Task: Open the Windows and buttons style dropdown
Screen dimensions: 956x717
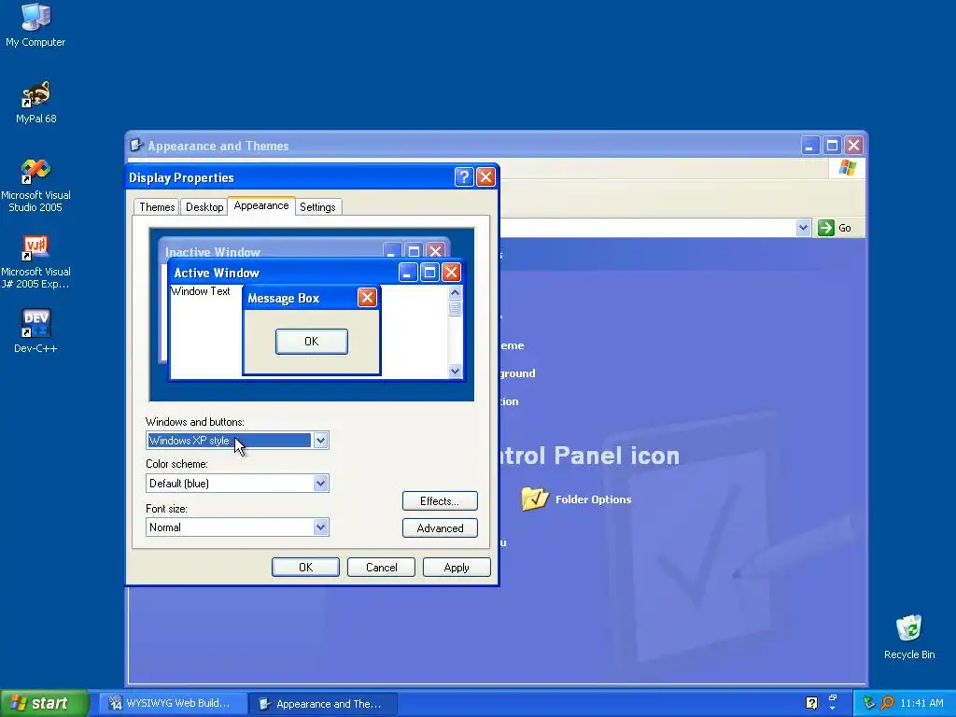Action: coord(321,441)
